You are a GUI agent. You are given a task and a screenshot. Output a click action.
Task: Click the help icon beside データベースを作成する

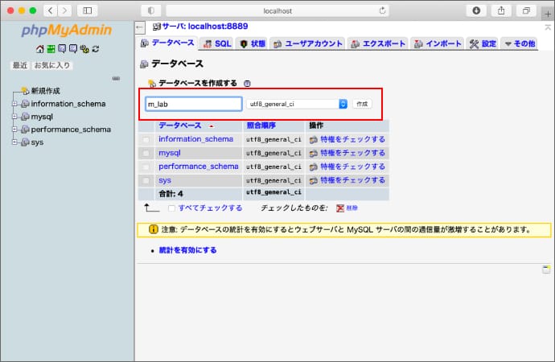pos(247,84)
